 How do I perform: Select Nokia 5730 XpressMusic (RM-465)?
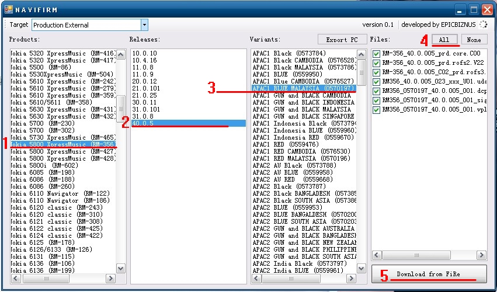pyautogui.click(x=63, y=137)
